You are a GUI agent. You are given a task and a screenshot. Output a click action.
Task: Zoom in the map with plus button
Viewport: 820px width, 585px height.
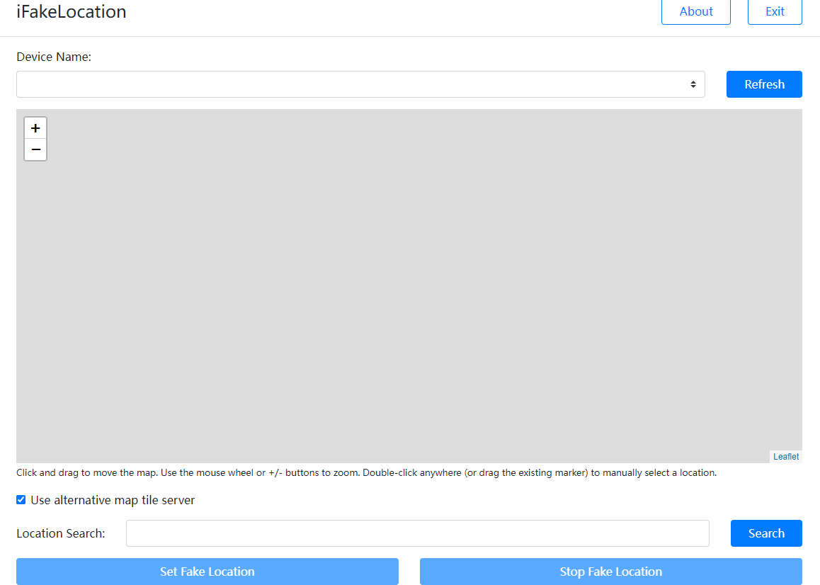click(35, 128)
